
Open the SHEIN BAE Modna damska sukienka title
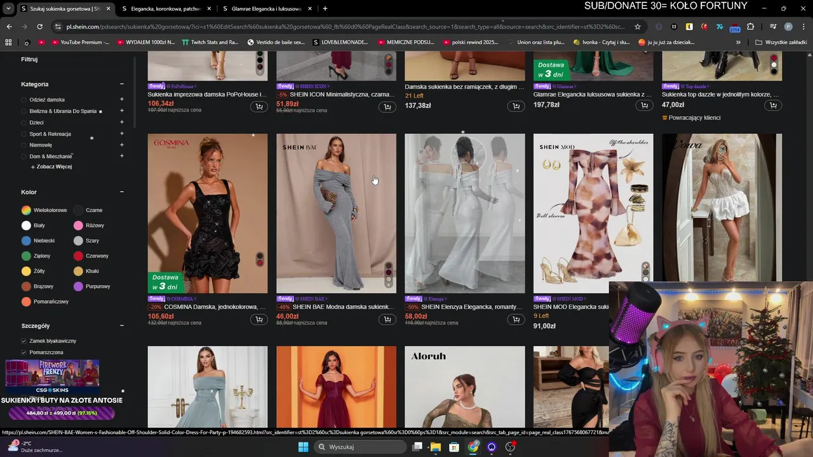[343, 307]
